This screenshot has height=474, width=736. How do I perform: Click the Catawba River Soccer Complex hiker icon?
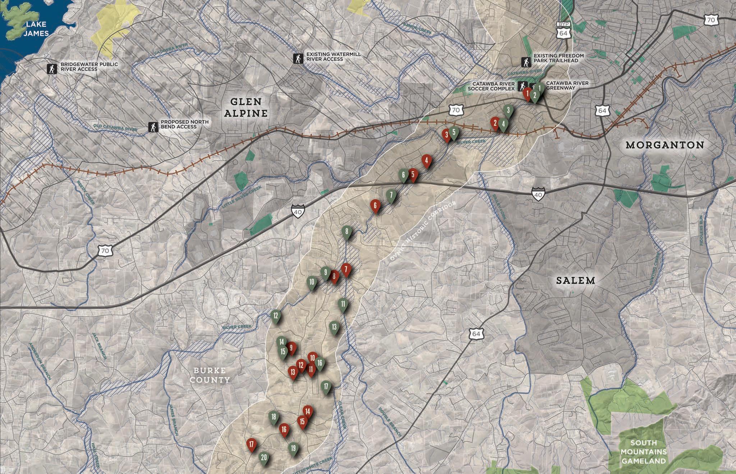[x=522, y=86]
